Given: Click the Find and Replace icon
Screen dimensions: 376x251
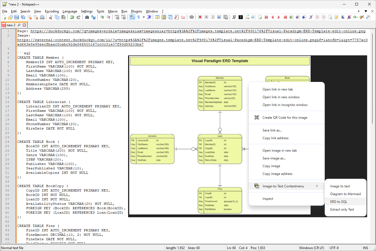Looking at the screenshot, I should (x=93, y=17).
